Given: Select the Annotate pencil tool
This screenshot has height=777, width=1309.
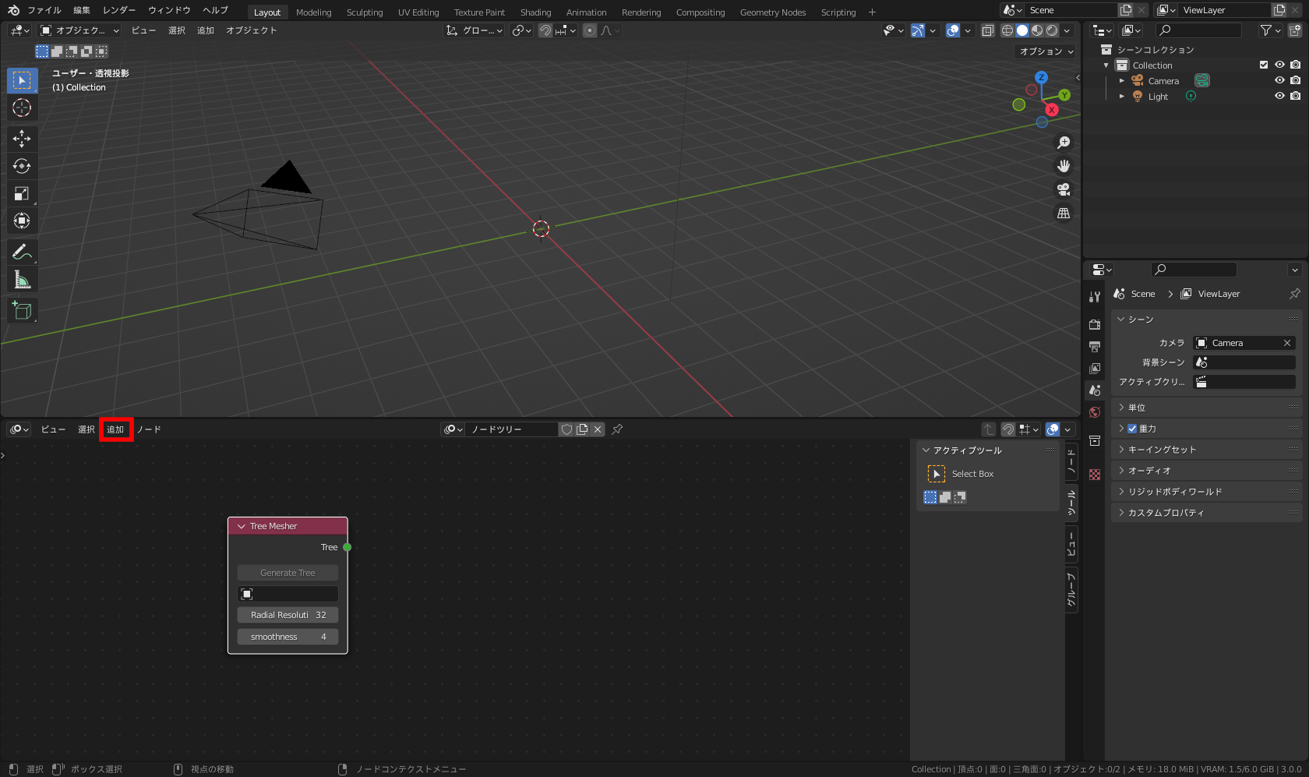Looking at the screenshot, I should [x=22, y=252].
